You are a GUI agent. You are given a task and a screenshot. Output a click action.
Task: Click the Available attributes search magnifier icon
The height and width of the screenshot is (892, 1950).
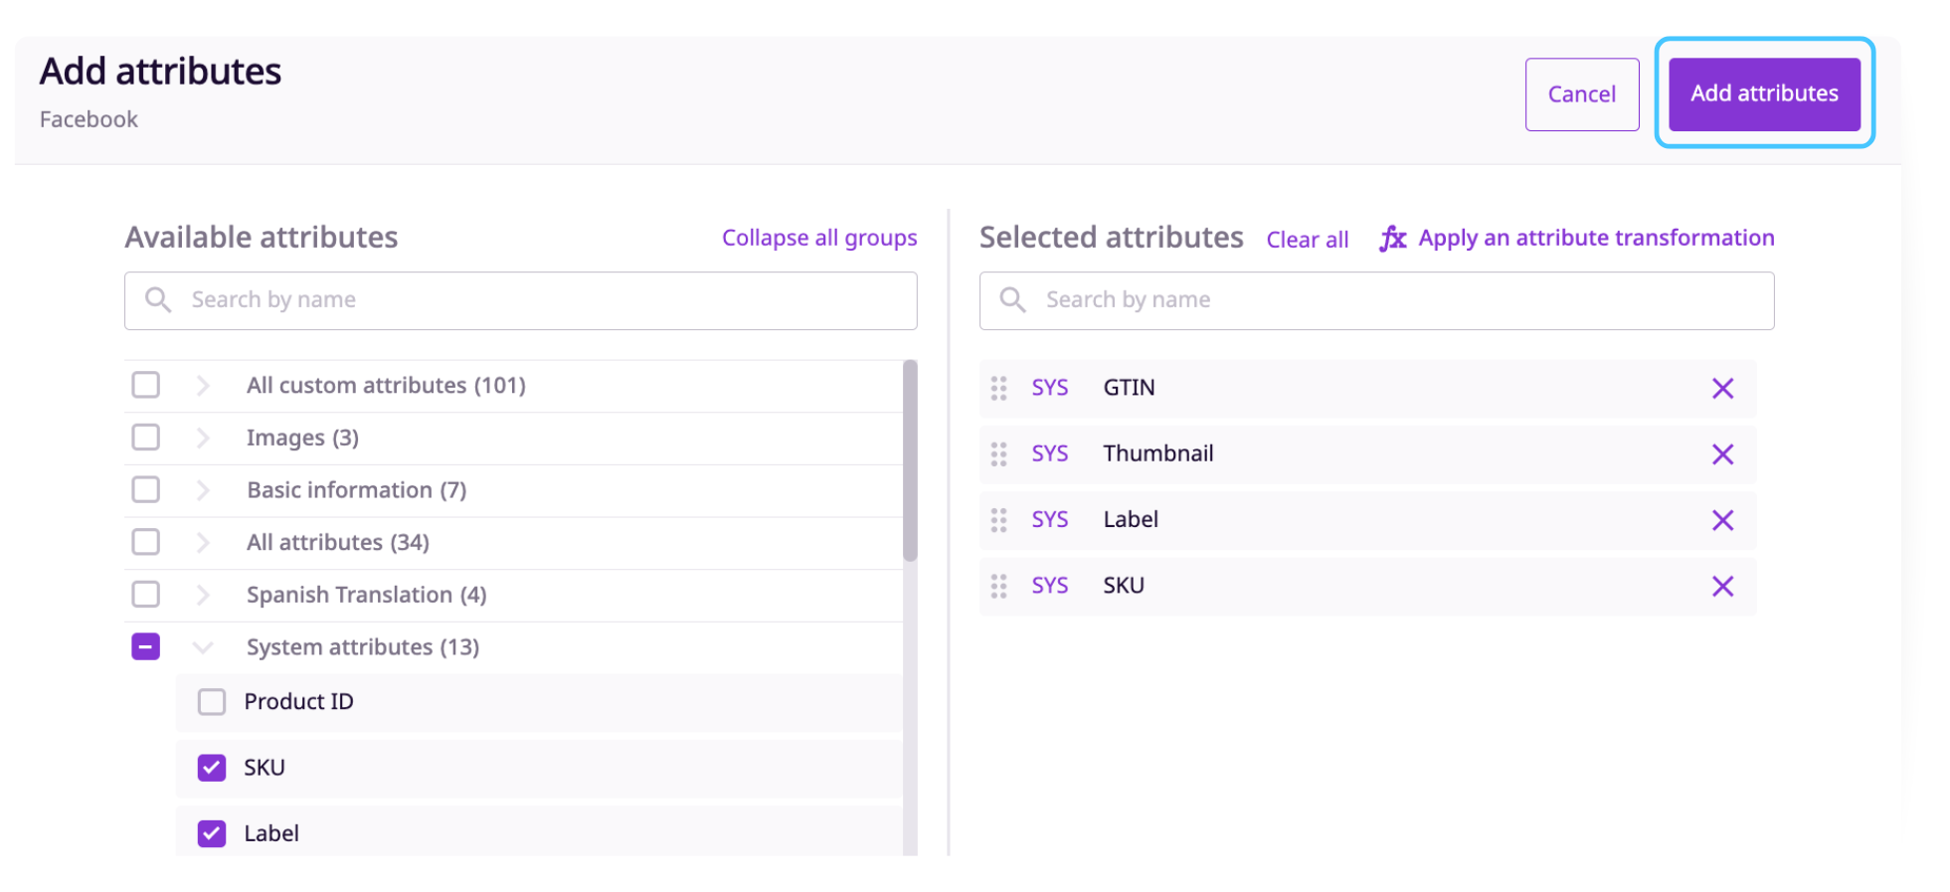pyautogui.click(x=158, y=299)
